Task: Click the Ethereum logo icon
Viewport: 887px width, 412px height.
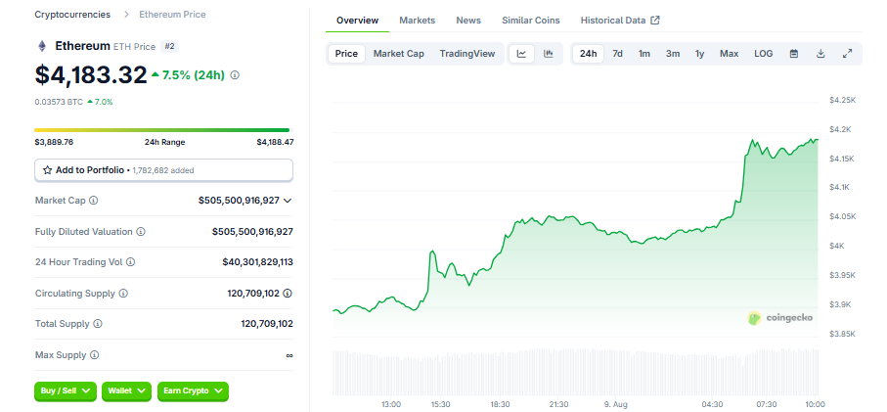Action: [42, 46]
